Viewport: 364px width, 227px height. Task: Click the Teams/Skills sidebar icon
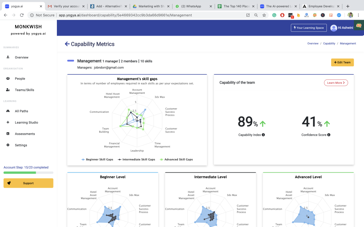click(8, 90)
